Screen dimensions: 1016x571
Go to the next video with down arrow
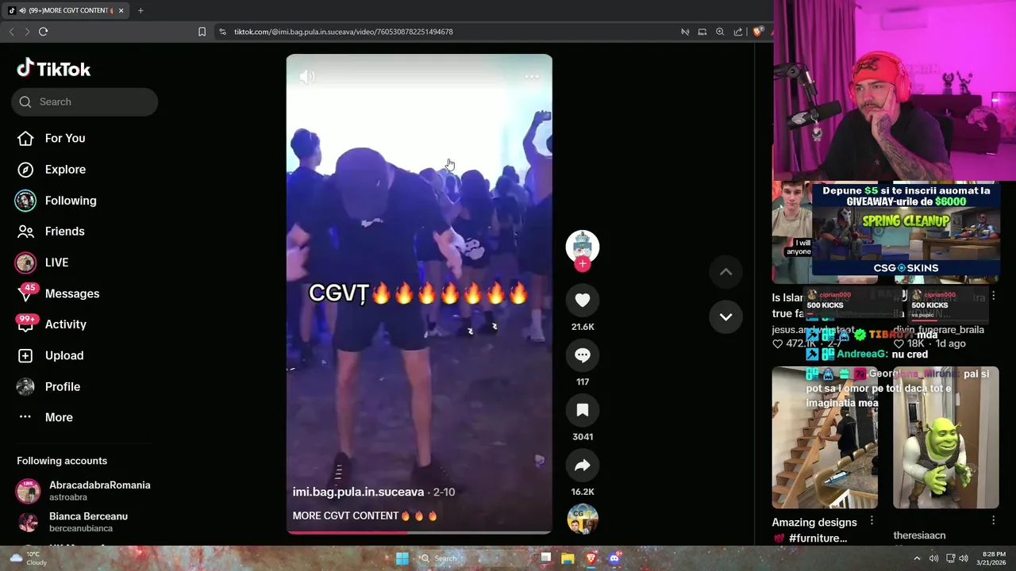(x=725, y=316)
